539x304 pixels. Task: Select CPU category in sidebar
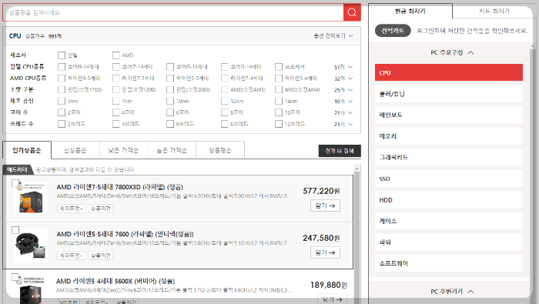click(x=449, y=72)
